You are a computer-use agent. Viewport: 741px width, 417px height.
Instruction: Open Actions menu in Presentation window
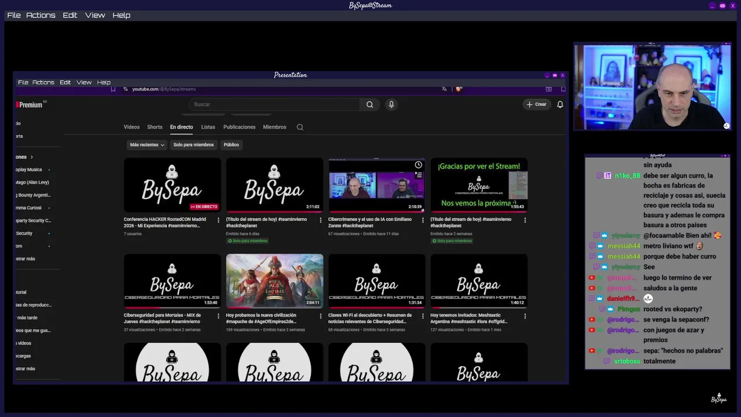click(x=43, y=82)
